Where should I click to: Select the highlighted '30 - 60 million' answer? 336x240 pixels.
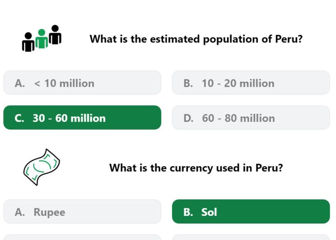pyautogui.click(x=82, y=118)
